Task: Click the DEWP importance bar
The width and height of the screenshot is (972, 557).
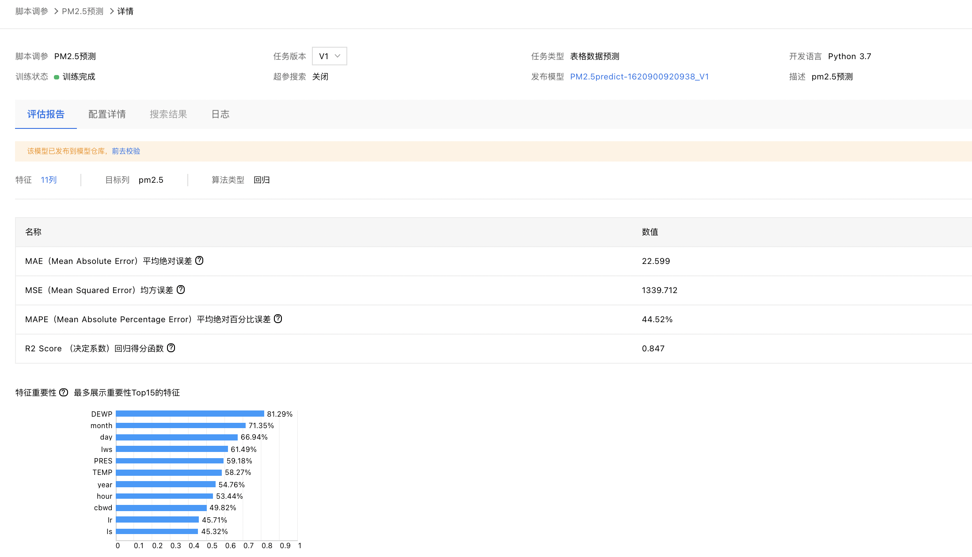Action: pyautogui.click(x=190, y=414)
